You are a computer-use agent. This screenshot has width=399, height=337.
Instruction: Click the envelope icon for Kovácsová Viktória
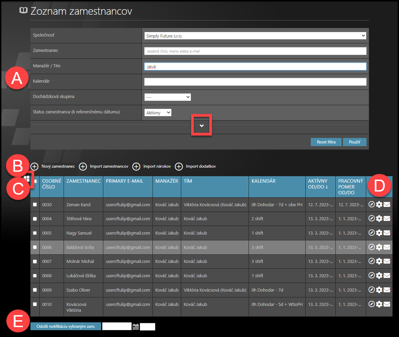pos(387,304)
